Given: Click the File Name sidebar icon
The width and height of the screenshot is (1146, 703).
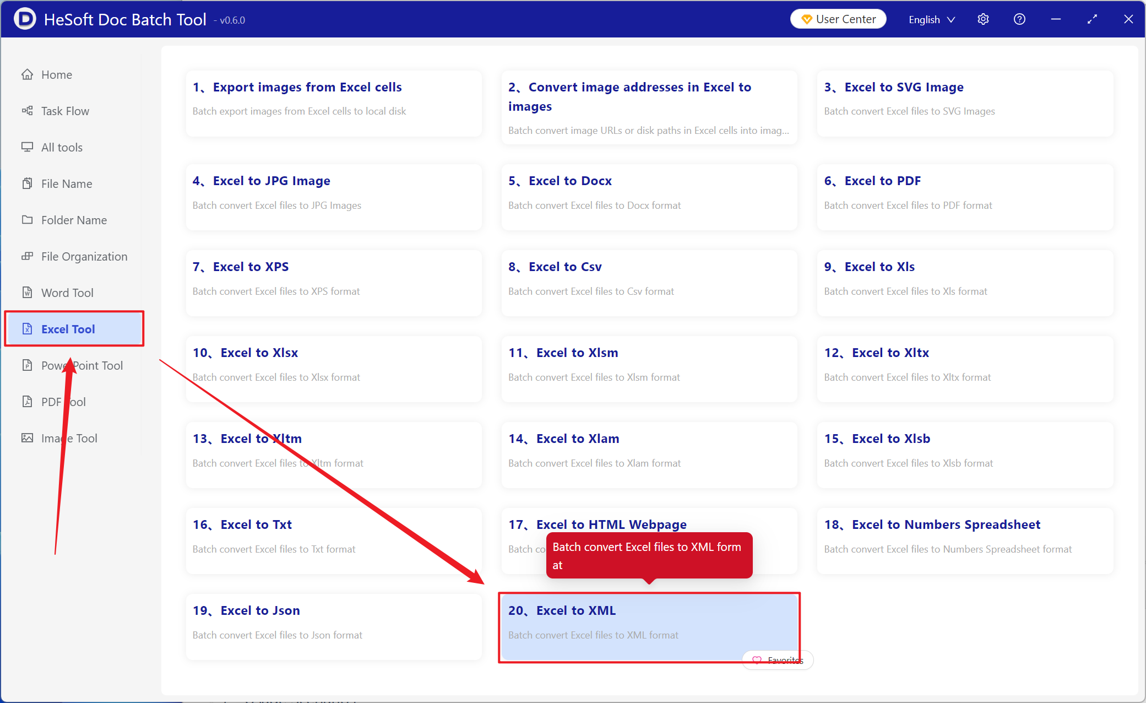Looking at the screenshot, I should point(27,183).
